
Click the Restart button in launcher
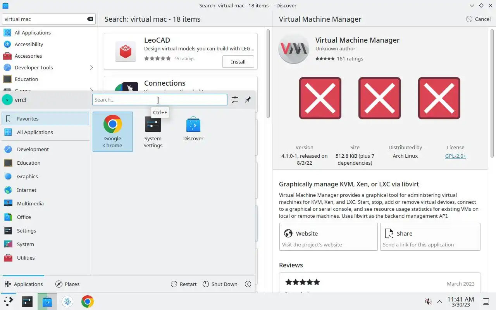[184, 284]
